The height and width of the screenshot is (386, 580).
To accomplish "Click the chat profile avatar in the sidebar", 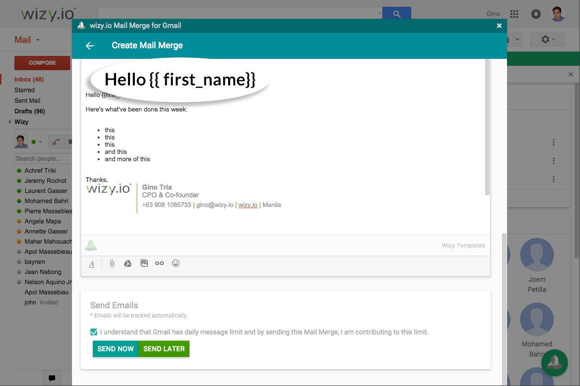I will 21,142.
